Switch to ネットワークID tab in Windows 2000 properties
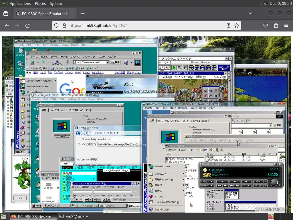This screenshot has width=293, height=220. [163, 121]
